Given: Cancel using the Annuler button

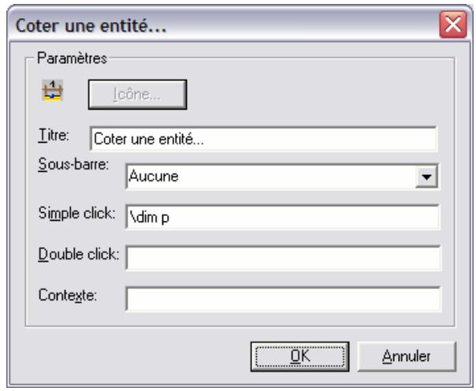Looking at the screenshot, I should coord(407,356).
